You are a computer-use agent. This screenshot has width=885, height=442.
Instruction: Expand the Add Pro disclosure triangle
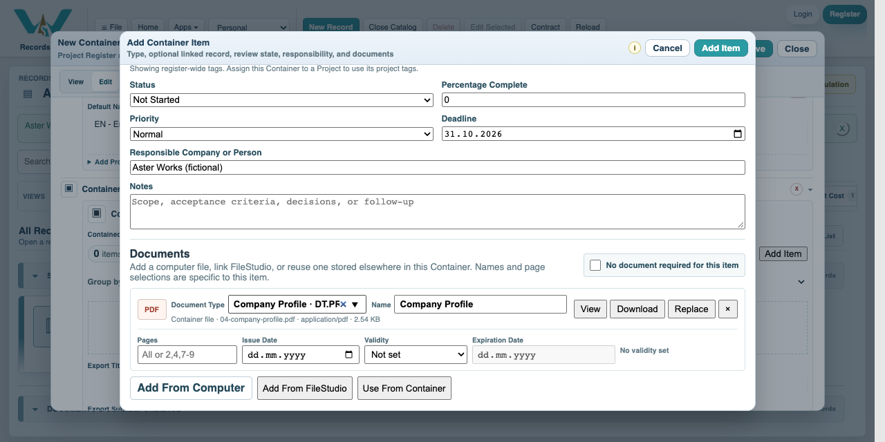89,162
